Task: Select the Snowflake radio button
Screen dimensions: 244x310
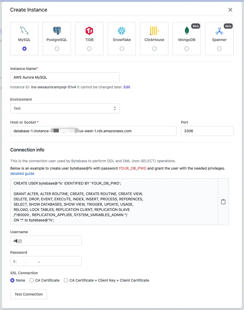Action: (x=122, y=49)
